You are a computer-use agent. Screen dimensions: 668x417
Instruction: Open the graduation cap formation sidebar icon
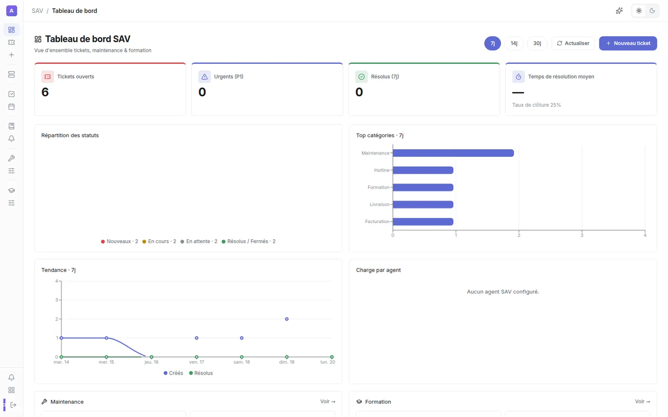point(11,190)
